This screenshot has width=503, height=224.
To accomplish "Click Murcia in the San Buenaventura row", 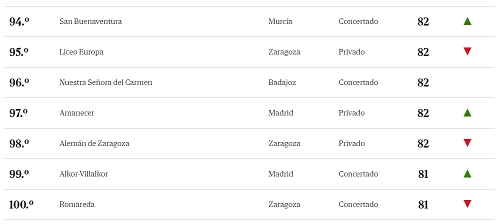I will pyautogui.click(x=280, y=21).
